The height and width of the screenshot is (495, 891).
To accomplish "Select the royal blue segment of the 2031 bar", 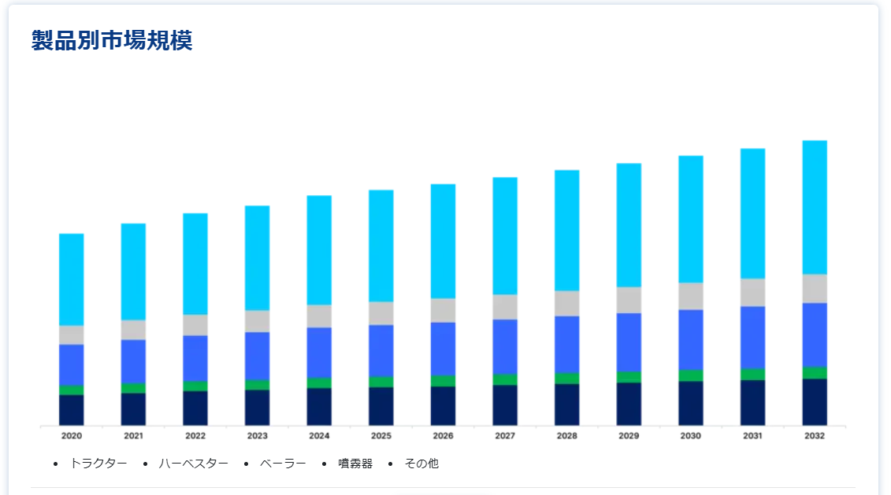I will (752, 337).
